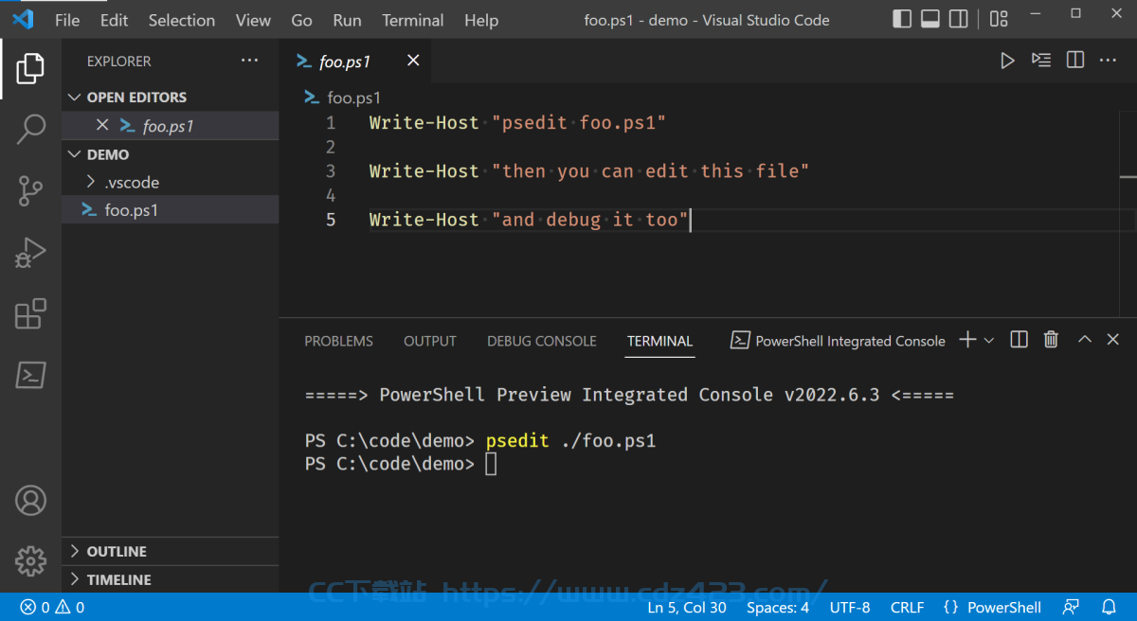Switch to the Debug Console tab
1137x621 pixels.
[542, 341]
